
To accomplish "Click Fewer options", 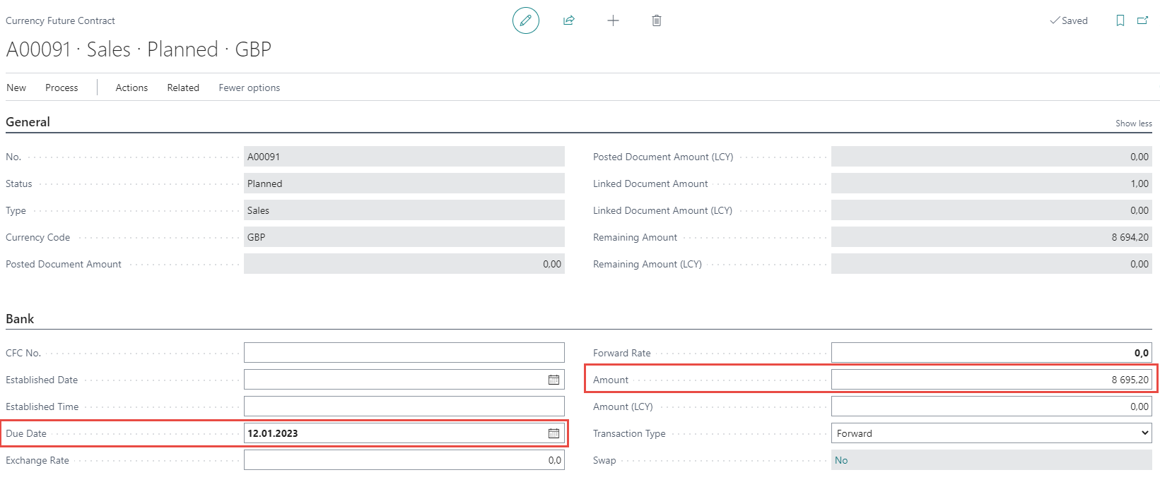I will click(249, 88).
